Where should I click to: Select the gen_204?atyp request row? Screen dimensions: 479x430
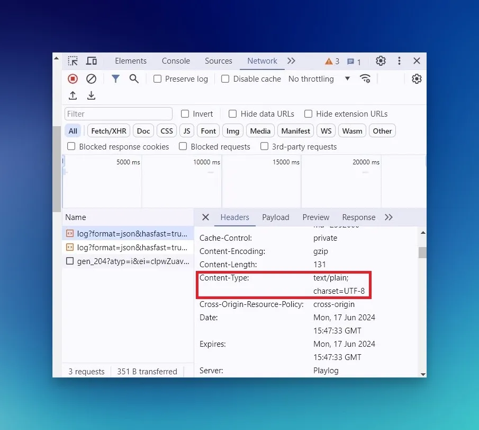click(x=128, y=261)
